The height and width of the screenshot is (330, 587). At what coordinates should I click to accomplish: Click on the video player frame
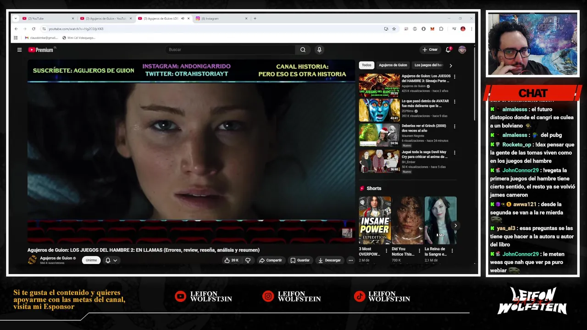tap(191, 151)
